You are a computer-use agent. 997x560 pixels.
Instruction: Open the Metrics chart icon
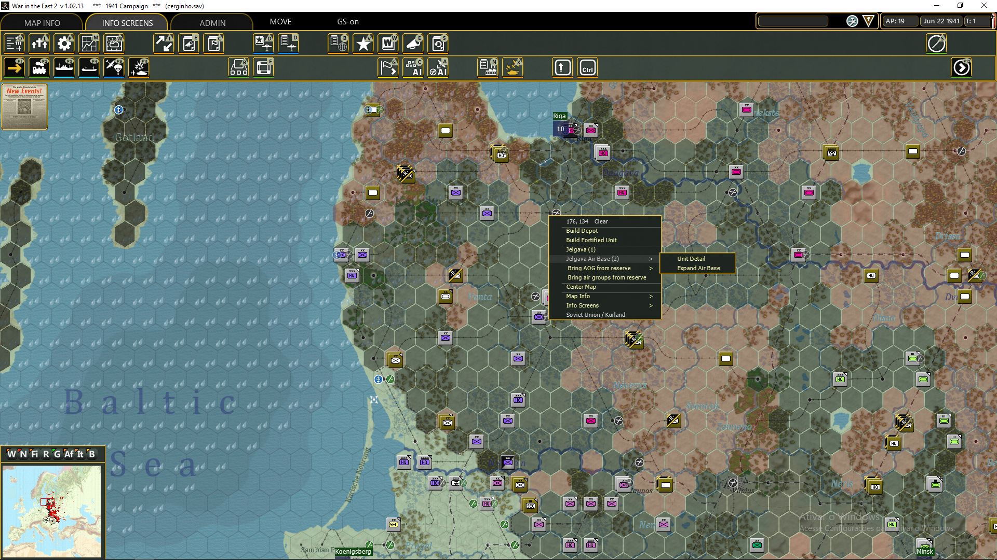pyautogui.click(x=89, y=44)
